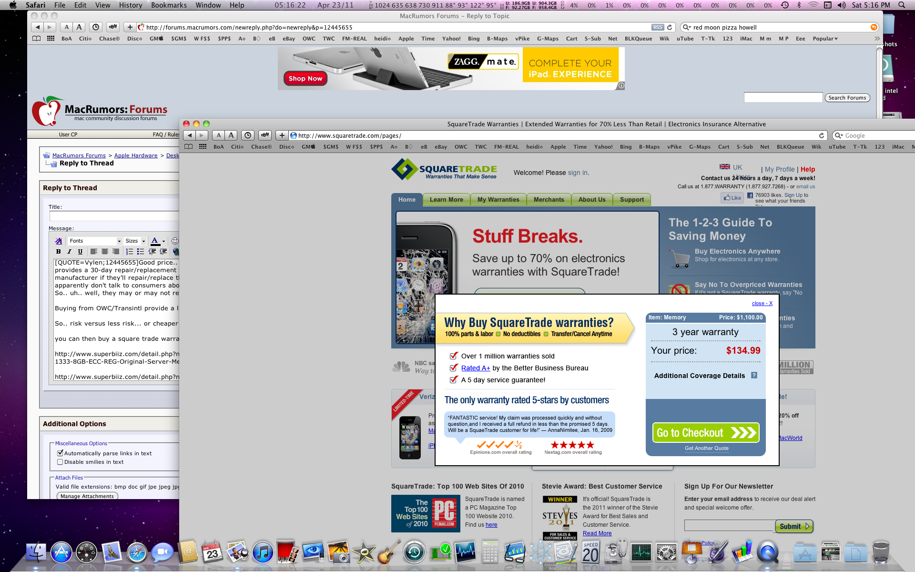Click Search Forums button
This screenshot has height=572, width=915.
tap(847, 98)
